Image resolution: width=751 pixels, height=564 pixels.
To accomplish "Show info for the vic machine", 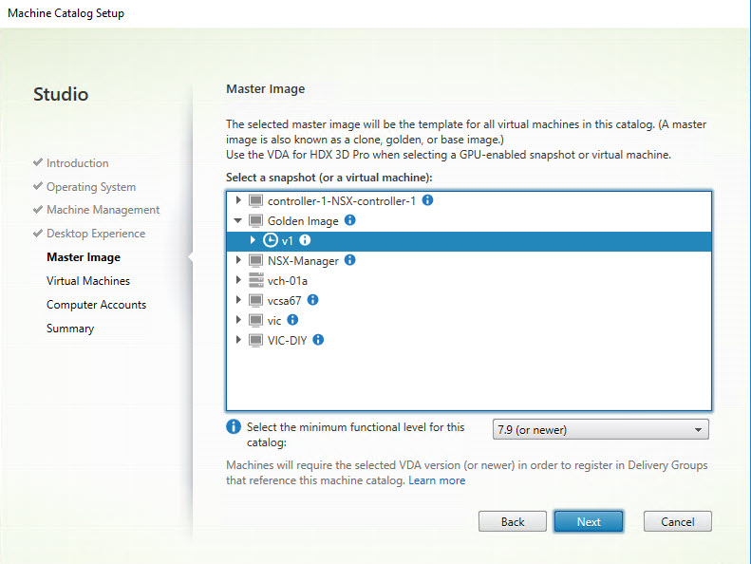I will [292, 320].
